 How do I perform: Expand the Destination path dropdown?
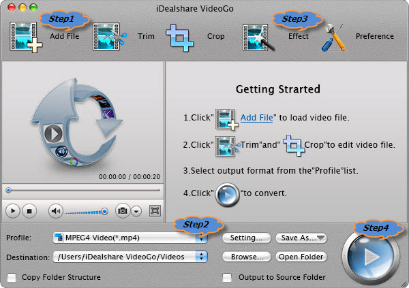click(201, 257)
